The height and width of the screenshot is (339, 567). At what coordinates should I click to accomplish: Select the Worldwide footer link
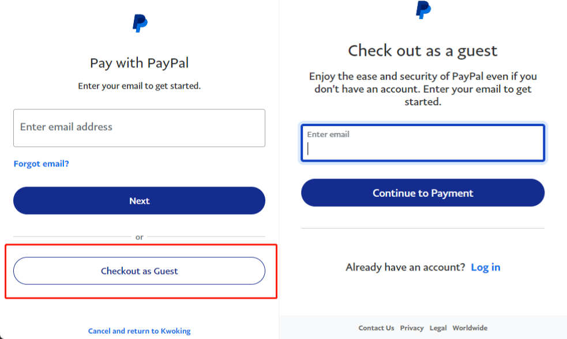(x=470, y=328)
